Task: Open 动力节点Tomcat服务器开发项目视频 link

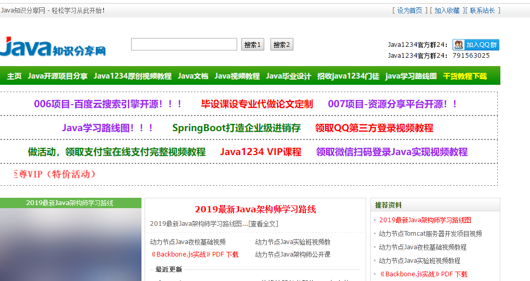Action: 430,234
